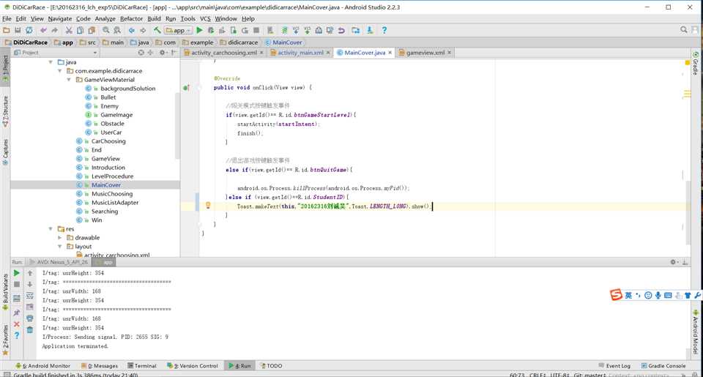The width and height of the screenshot is (703, 377).
Task: Click the Replace icon in toolbar
Action: click(x=117, y=31)
